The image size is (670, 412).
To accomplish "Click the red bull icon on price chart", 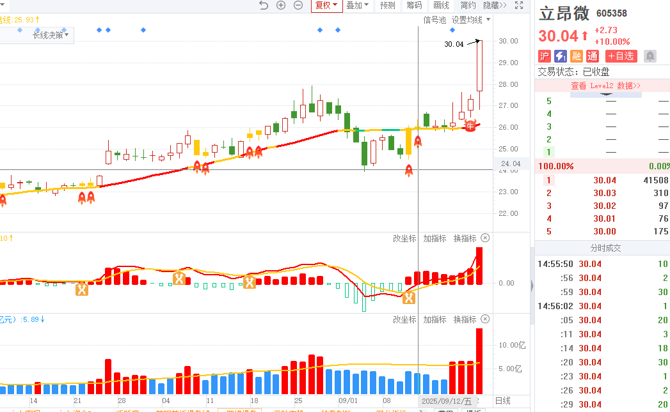I will (x=470, y=125).
